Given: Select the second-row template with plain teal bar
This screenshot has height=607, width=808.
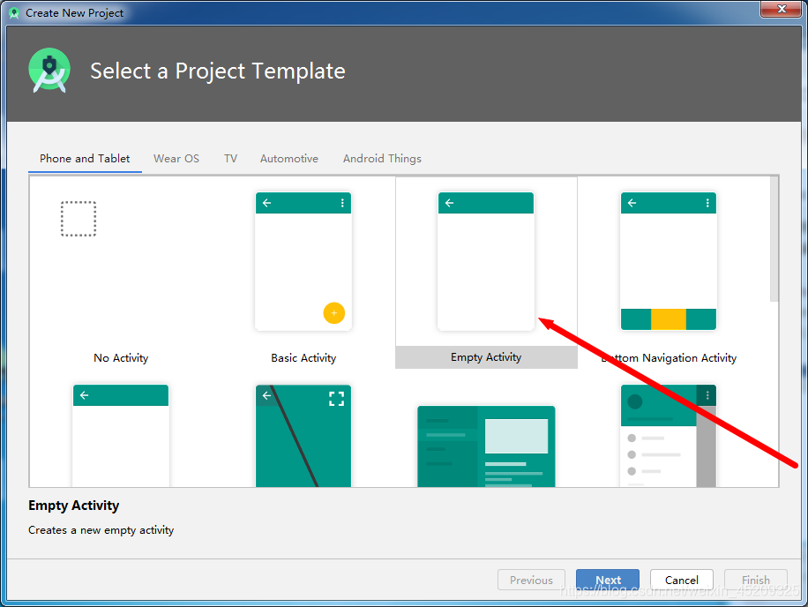Looking at the screenshot, I should point(121,436).
